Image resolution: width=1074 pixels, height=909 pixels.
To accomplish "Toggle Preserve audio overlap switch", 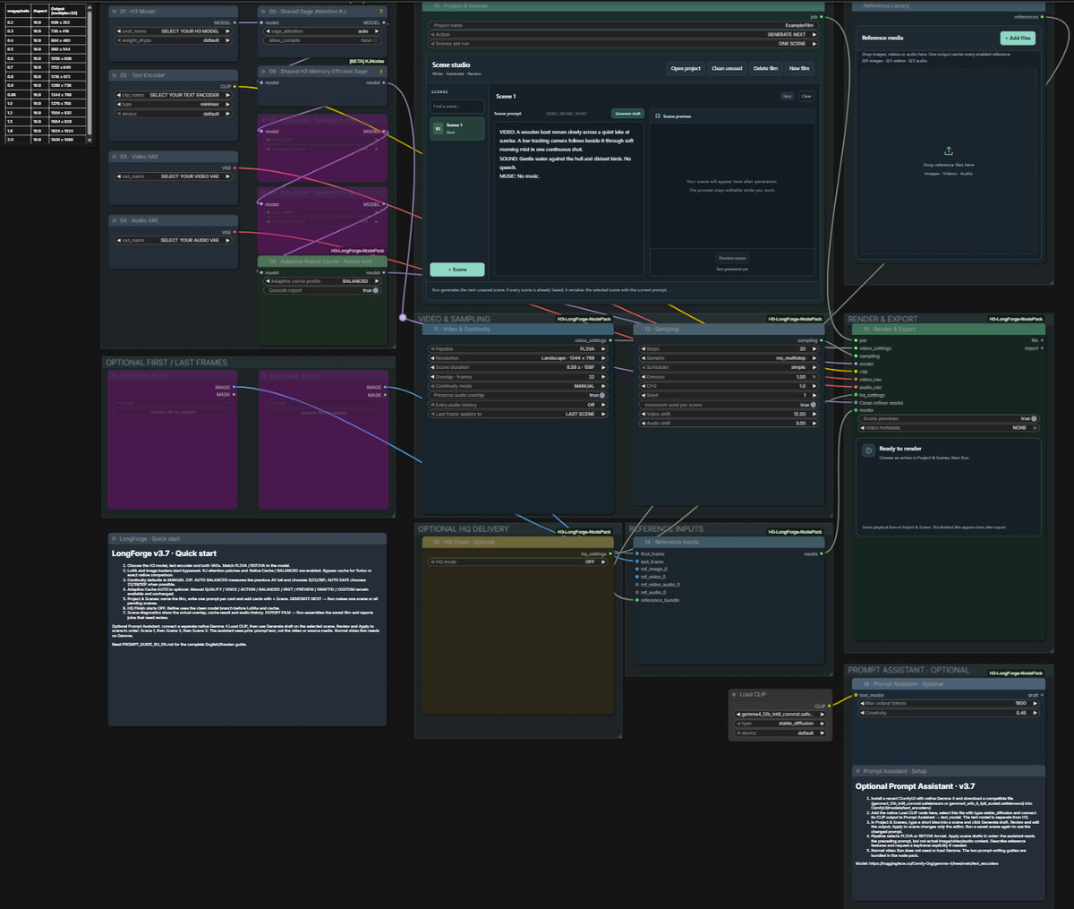I will point(602,395).
